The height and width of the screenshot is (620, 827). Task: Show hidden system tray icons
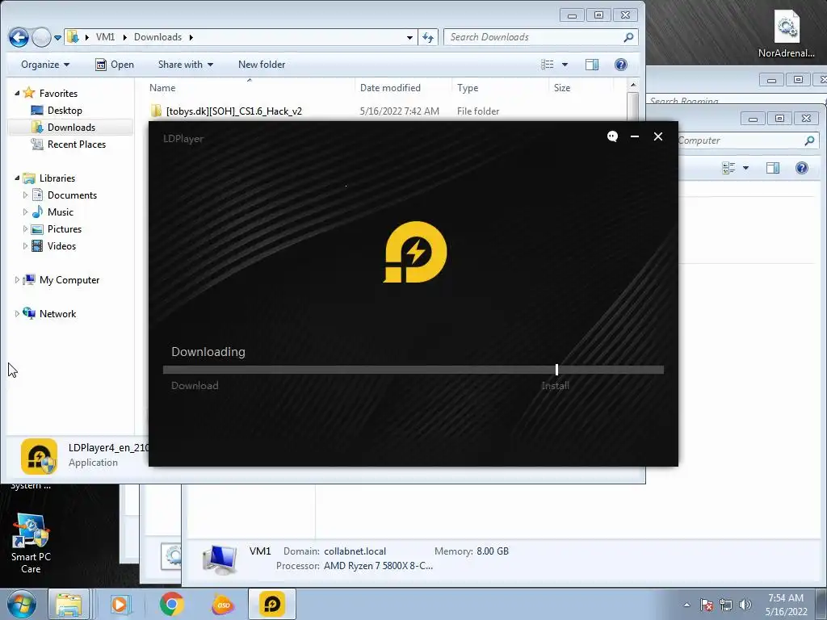tap(686, 605)
